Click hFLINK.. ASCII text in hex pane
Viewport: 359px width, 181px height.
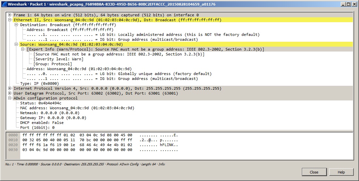[169, 145]
